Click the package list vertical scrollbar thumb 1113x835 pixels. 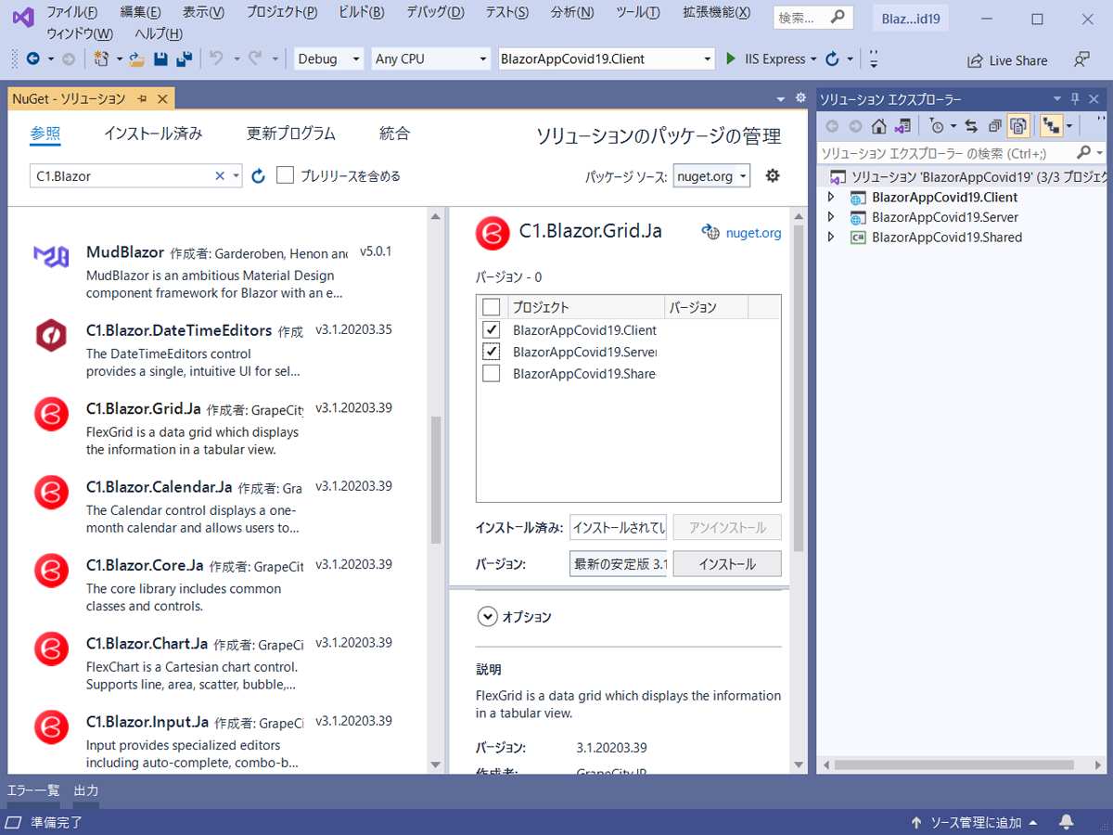coord(435,479)
